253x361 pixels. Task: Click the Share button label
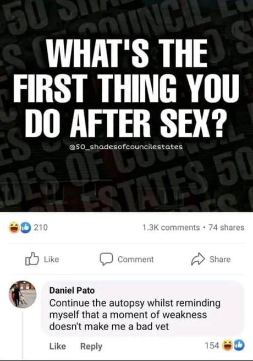(220, 259)
